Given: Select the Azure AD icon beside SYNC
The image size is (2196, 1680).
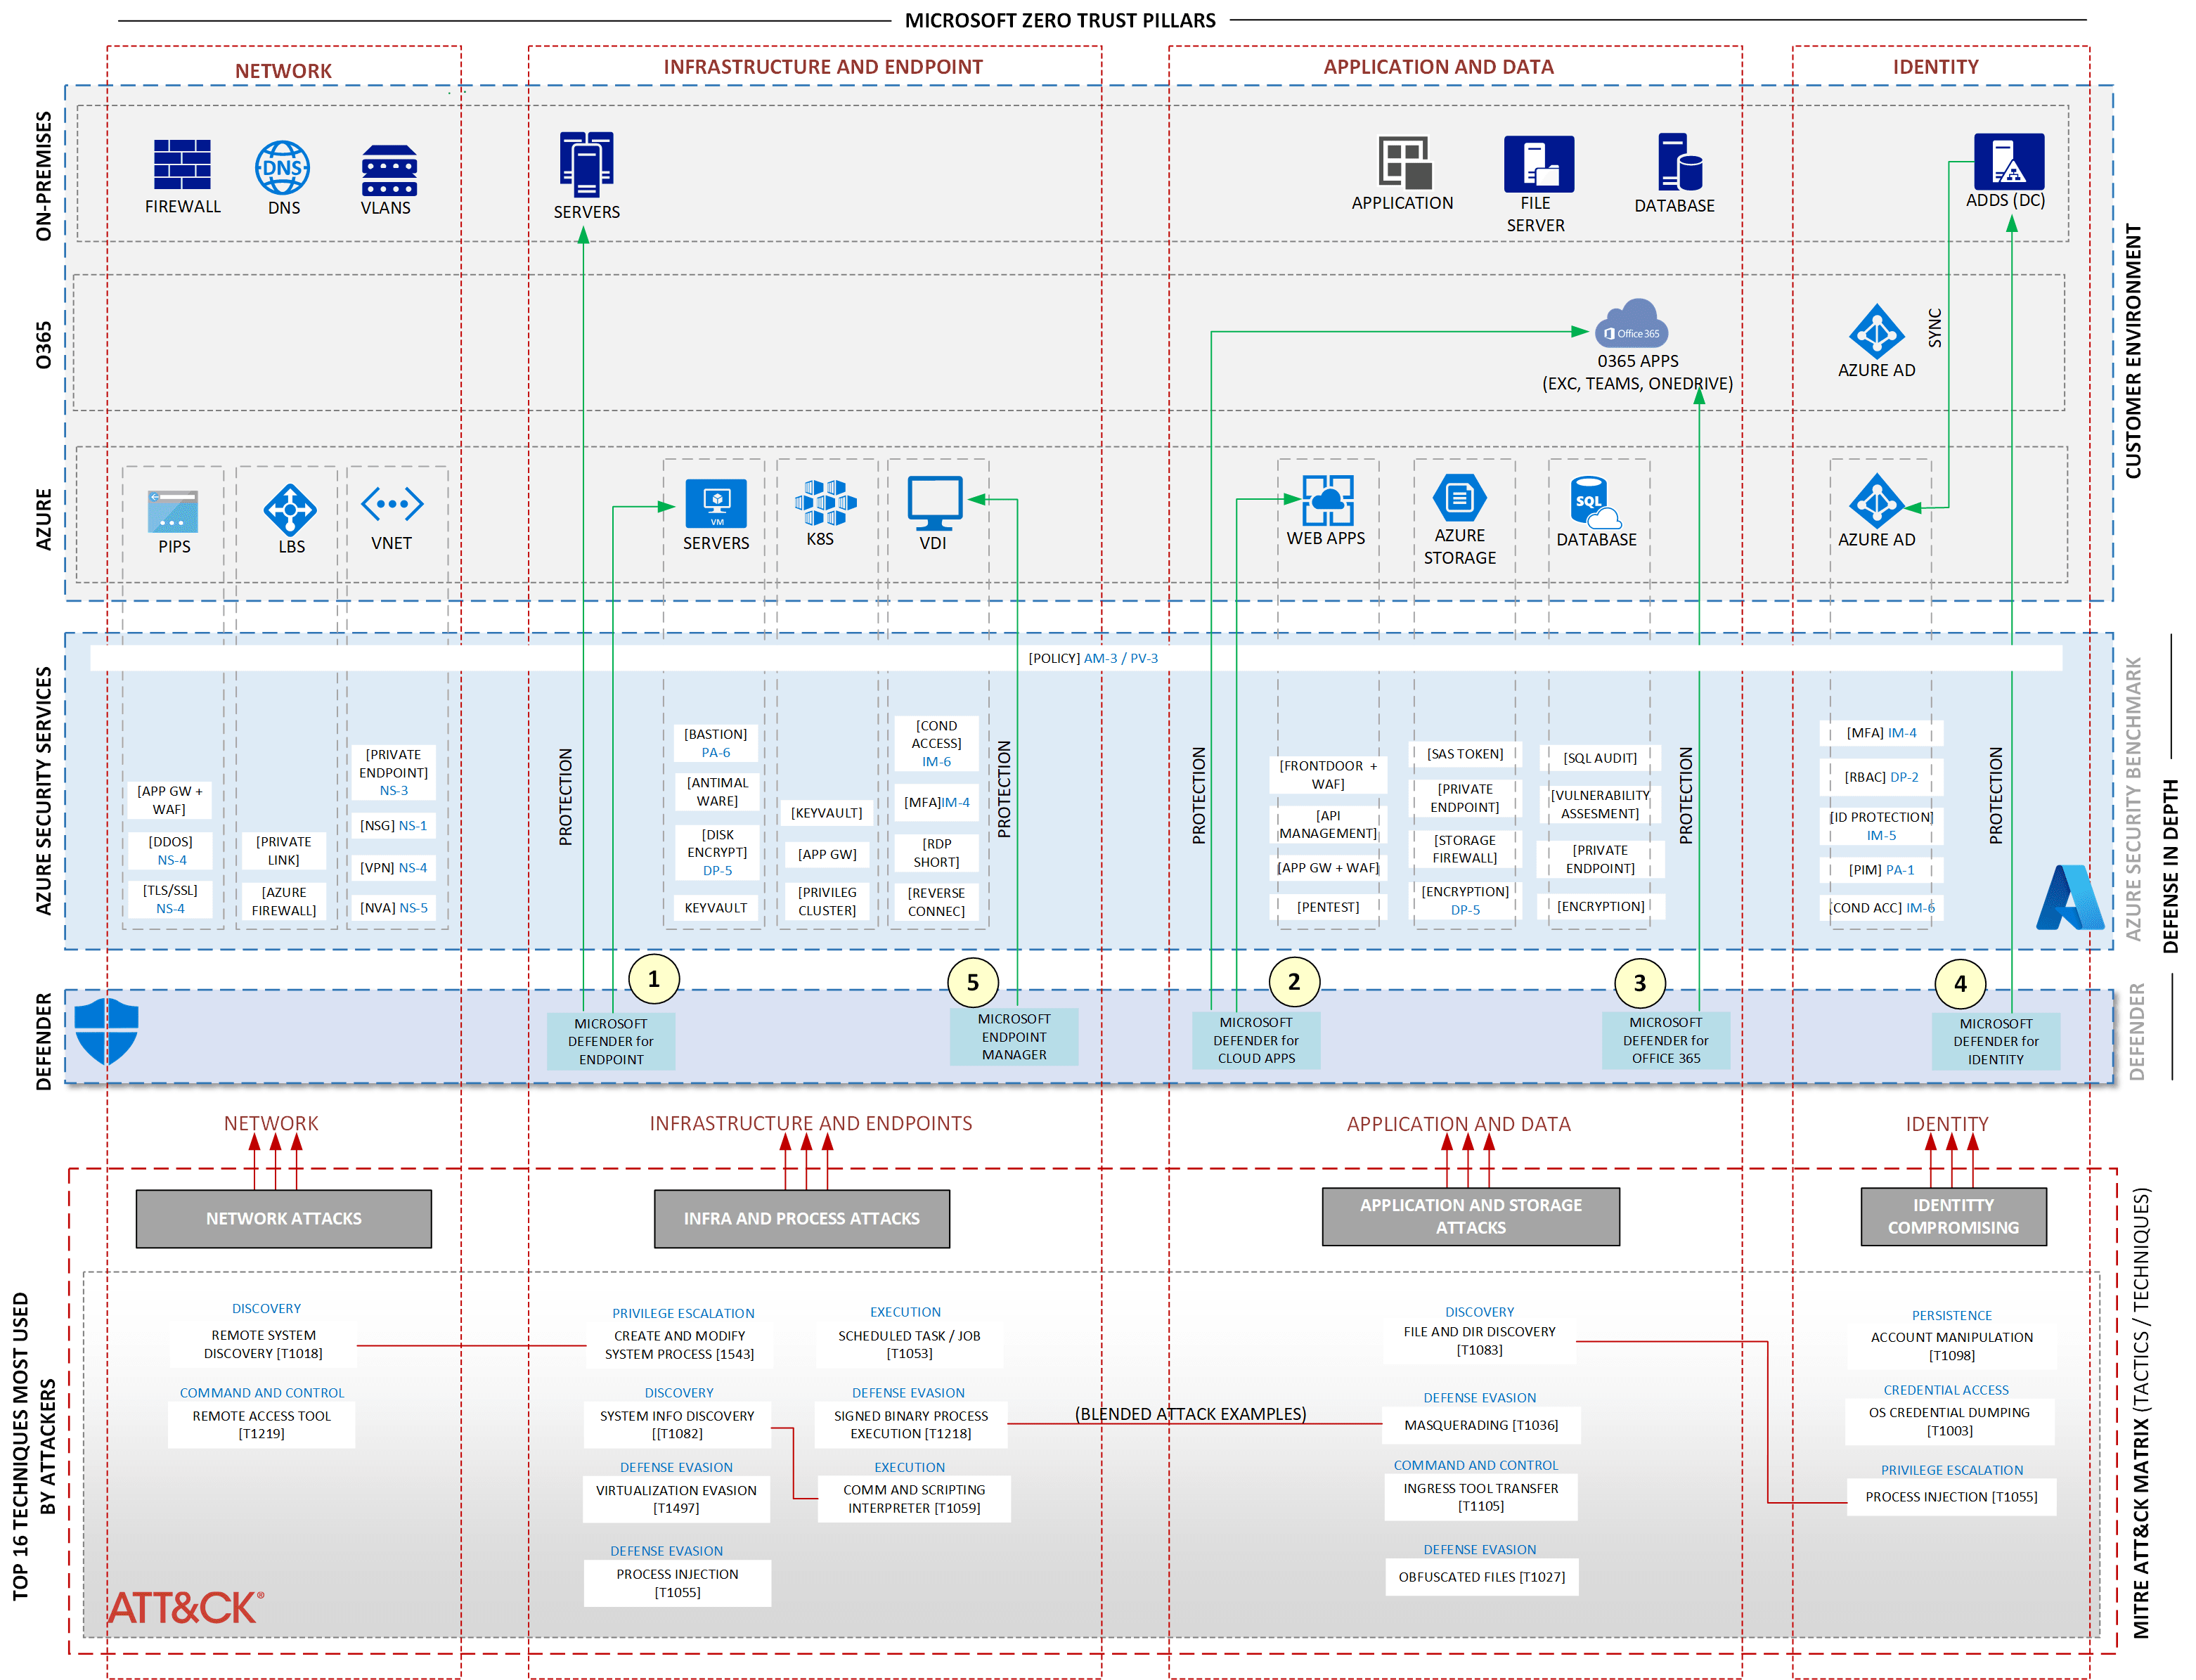Looking at the screenshot, I should (x=1876, y=331).
